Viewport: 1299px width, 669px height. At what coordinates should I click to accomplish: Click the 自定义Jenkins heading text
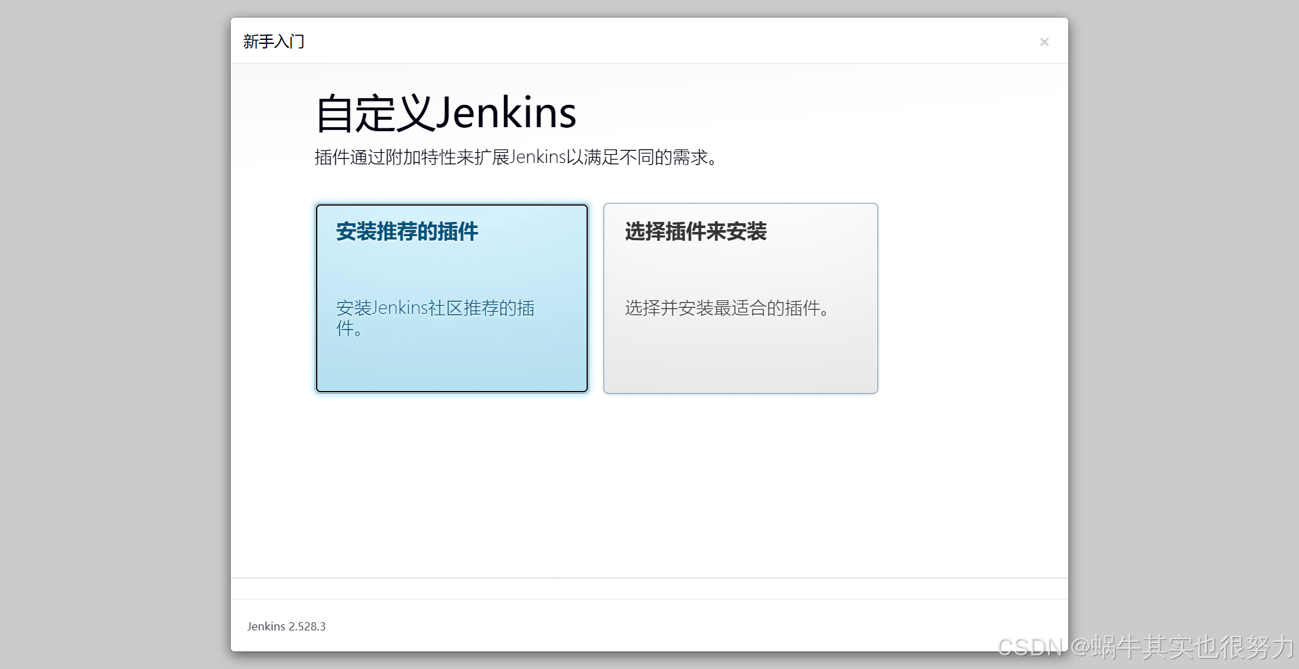pos(446,113)
